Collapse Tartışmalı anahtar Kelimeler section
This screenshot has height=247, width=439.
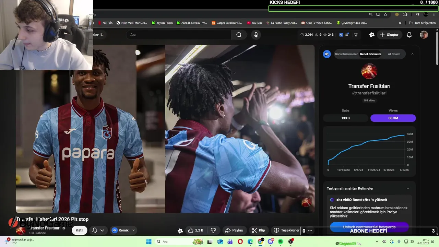coord(408,188)
